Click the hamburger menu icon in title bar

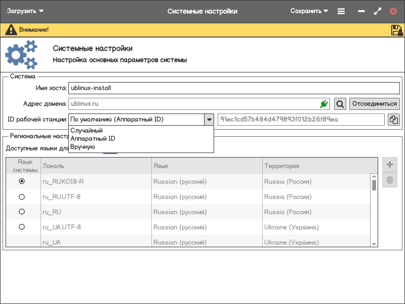[x=341, y=11]
